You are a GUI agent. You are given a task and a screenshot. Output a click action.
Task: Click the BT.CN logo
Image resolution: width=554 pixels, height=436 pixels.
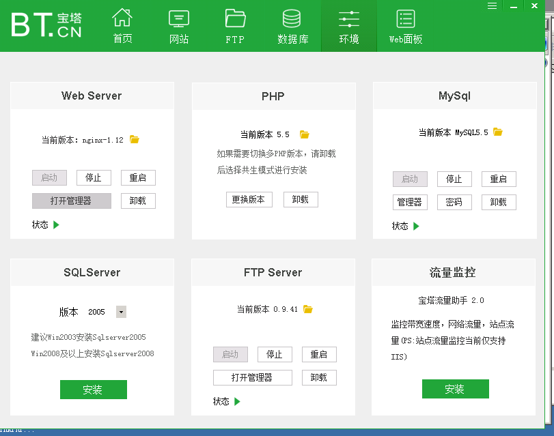pyautogui.click(x=46, y=25)
